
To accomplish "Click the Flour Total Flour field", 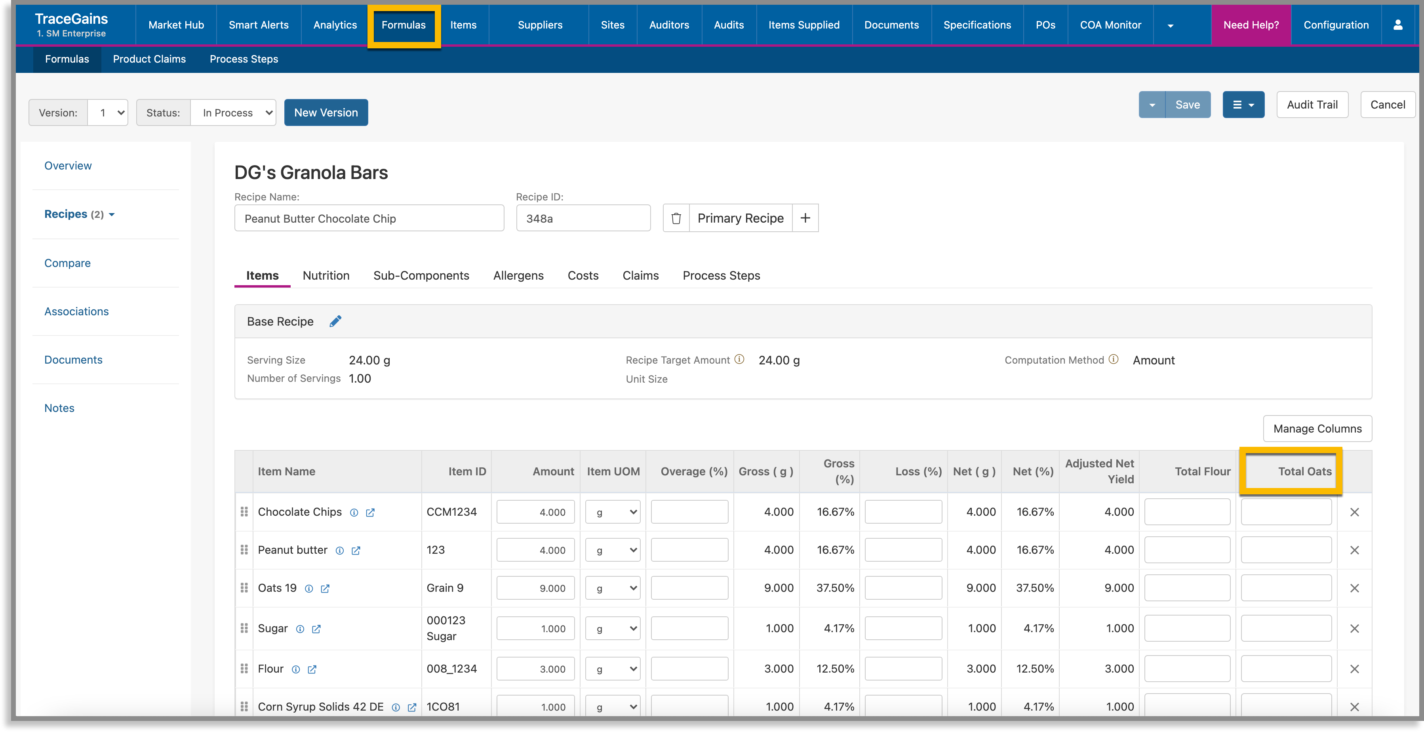I will pos(1187,669).
